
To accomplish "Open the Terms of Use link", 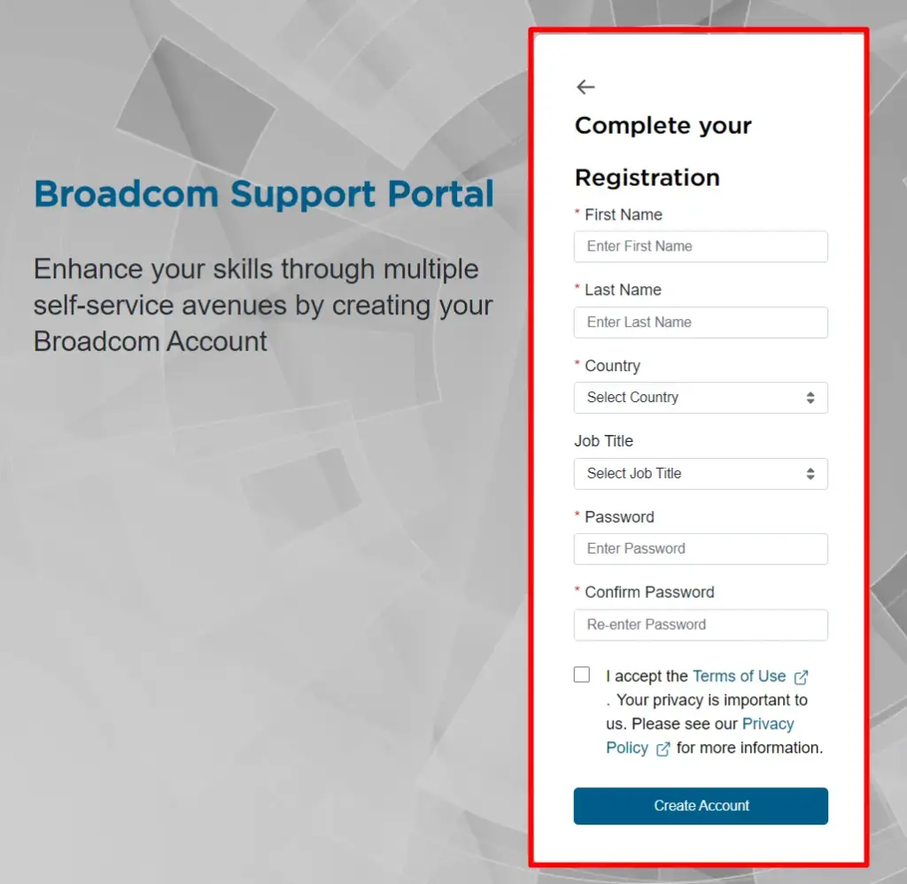I will tap(740, 677).
